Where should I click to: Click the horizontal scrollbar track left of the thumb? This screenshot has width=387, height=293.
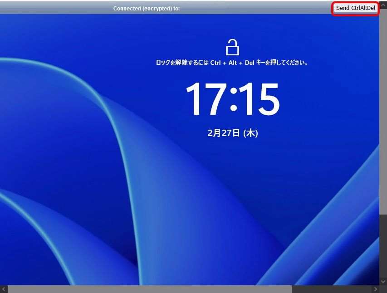tap(8, 288)
